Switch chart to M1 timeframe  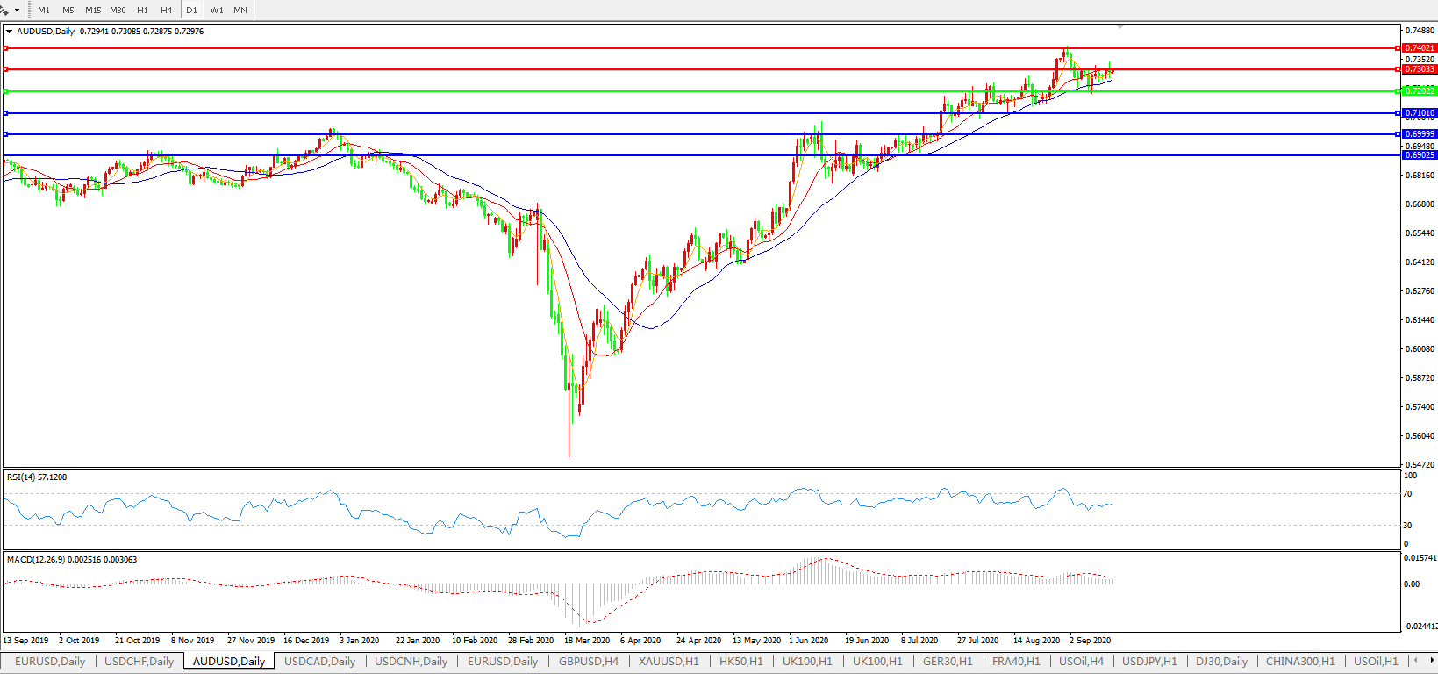point(44,11)
